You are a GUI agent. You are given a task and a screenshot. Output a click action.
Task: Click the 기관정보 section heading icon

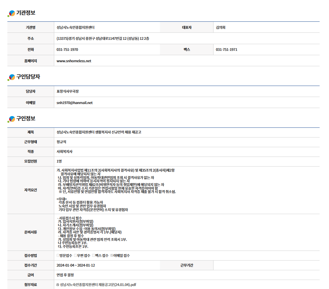[x=11, y=13]
